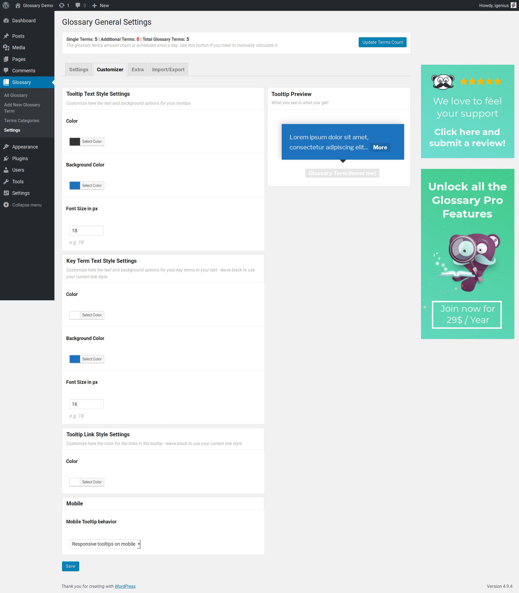Screen dimensions: 519x593
Task: Click the Tooltip Link Color swatch
Action: click(x=75, y=482)
